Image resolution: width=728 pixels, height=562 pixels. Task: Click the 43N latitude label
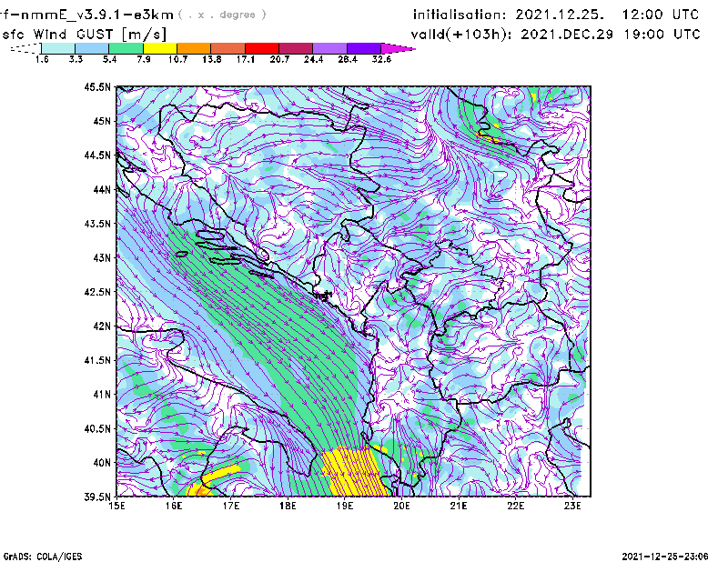pyautogui.click(x=102, y=257)
